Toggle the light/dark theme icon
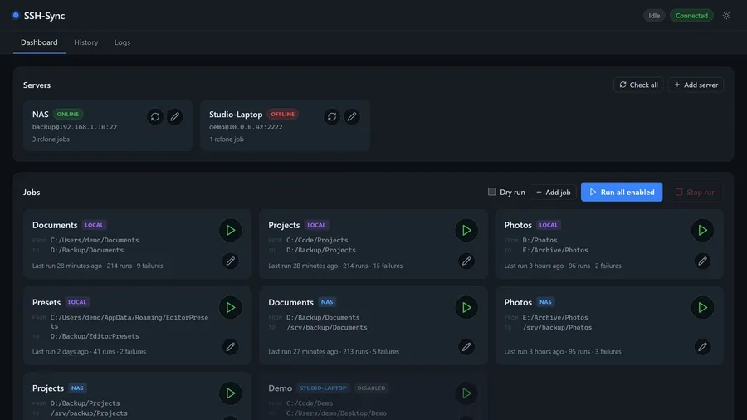 coord(726,16)
